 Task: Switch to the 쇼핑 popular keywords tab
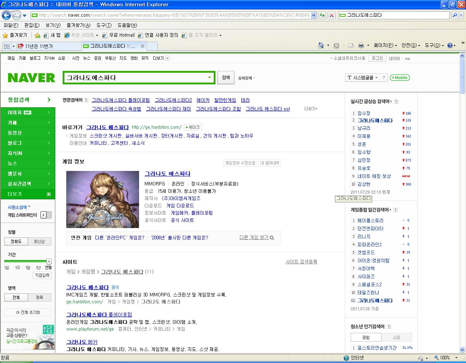click(396, 337)
